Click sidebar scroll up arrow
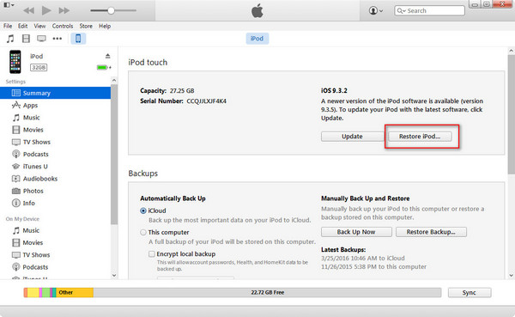515x317 pixels. click(x=114, y=80)
